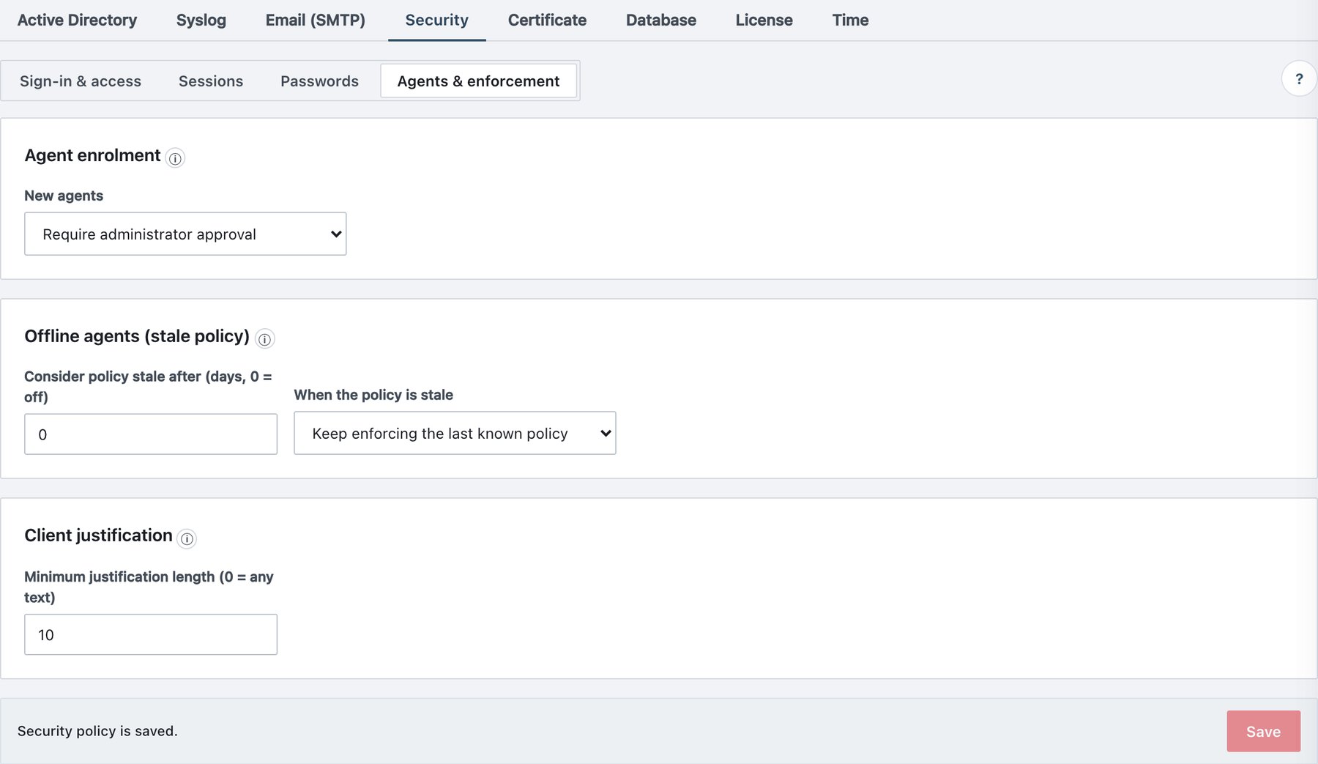The width and height of the screenshot is (1318, 764).
Task: Open the New agents dropdown
Action: click(x=185, y=234)
